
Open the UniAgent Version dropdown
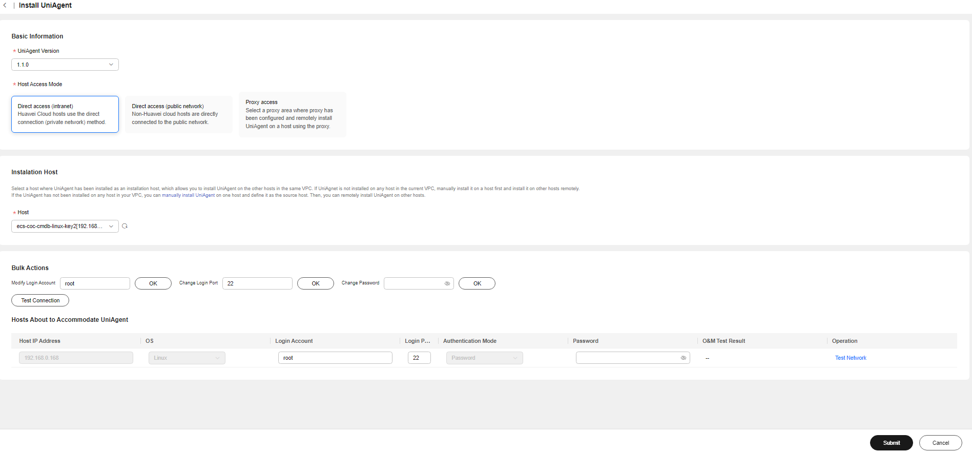click(x=65, y=65)
